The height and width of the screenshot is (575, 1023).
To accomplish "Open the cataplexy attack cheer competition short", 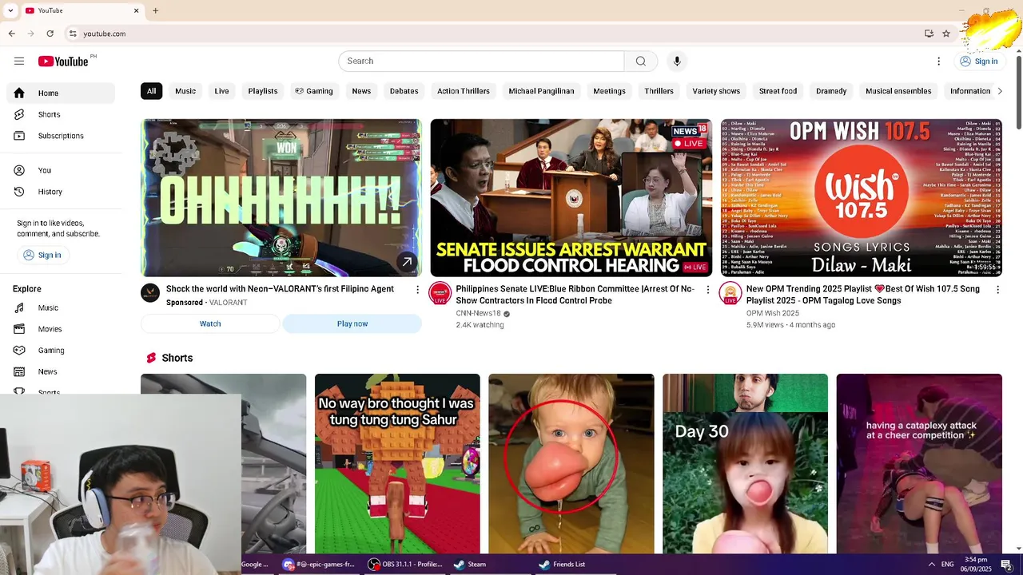I will tap(919, 463).
